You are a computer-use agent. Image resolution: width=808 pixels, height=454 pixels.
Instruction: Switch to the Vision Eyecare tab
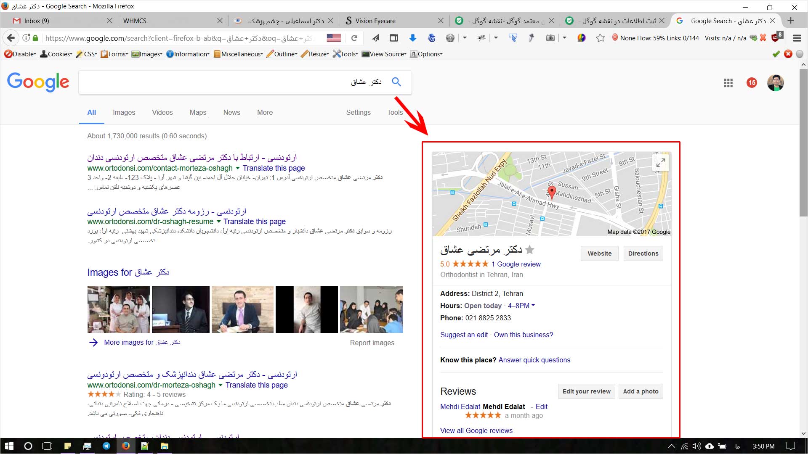coord(395,21)
